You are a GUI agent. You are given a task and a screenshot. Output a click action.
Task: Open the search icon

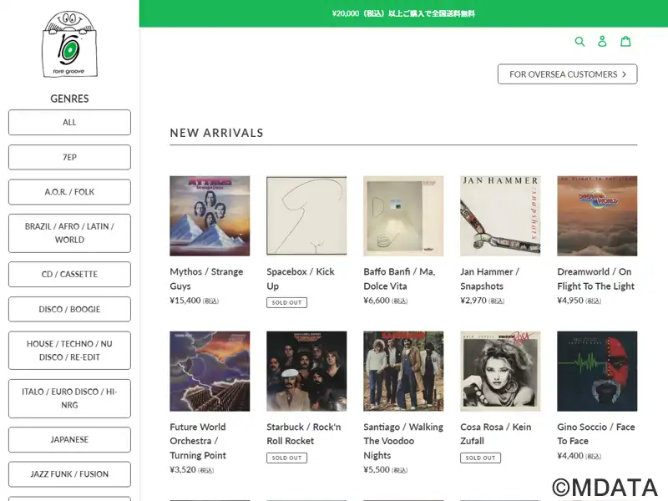tap(580, 42)
